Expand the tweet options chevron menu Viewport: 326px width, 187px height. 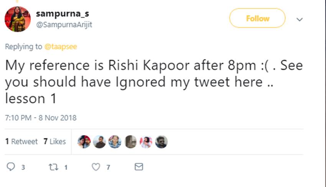[x=300, y=19]
